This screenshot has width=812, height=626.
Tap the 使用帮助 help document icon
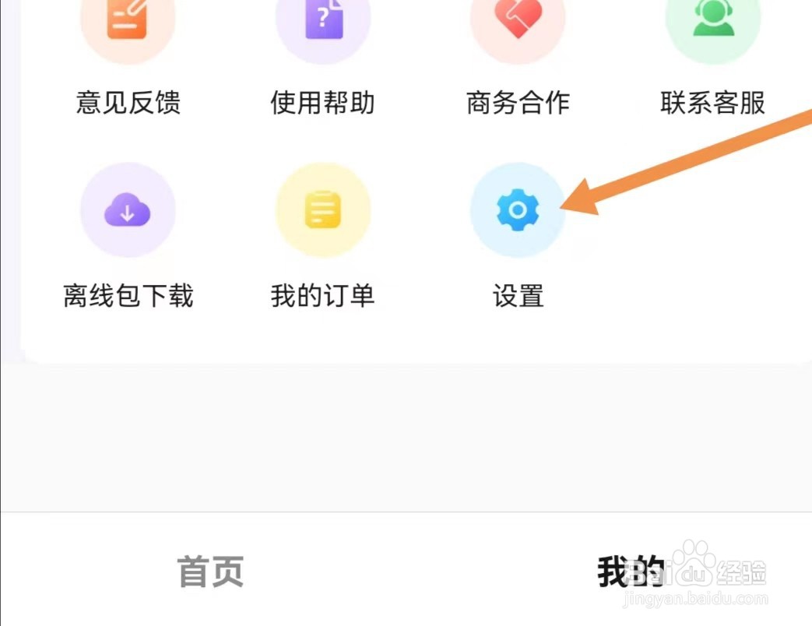323,19
